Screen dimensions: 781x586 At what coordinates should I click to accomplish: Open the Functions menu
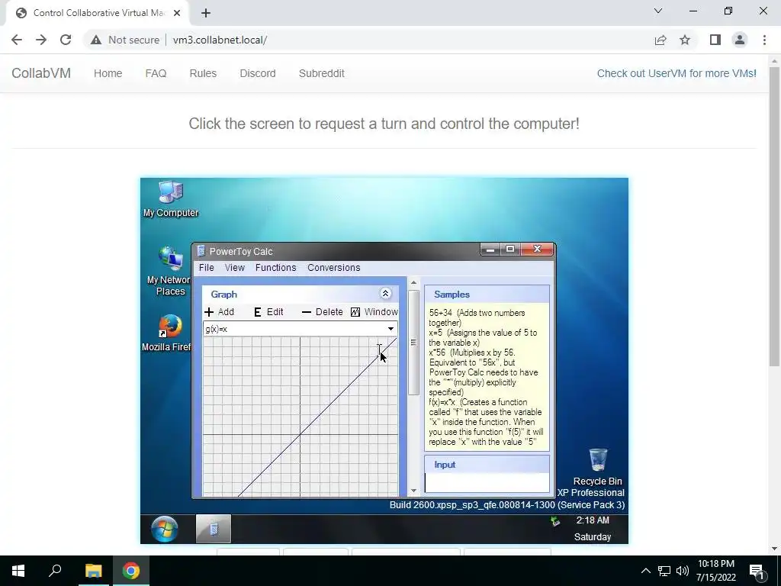coord(275,268)
